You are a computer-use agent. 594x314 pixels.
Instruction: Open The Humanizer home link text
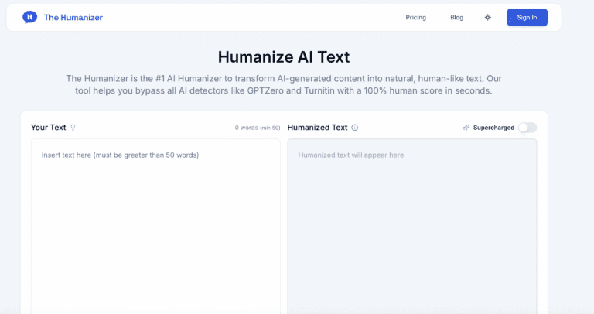[73, 18]
